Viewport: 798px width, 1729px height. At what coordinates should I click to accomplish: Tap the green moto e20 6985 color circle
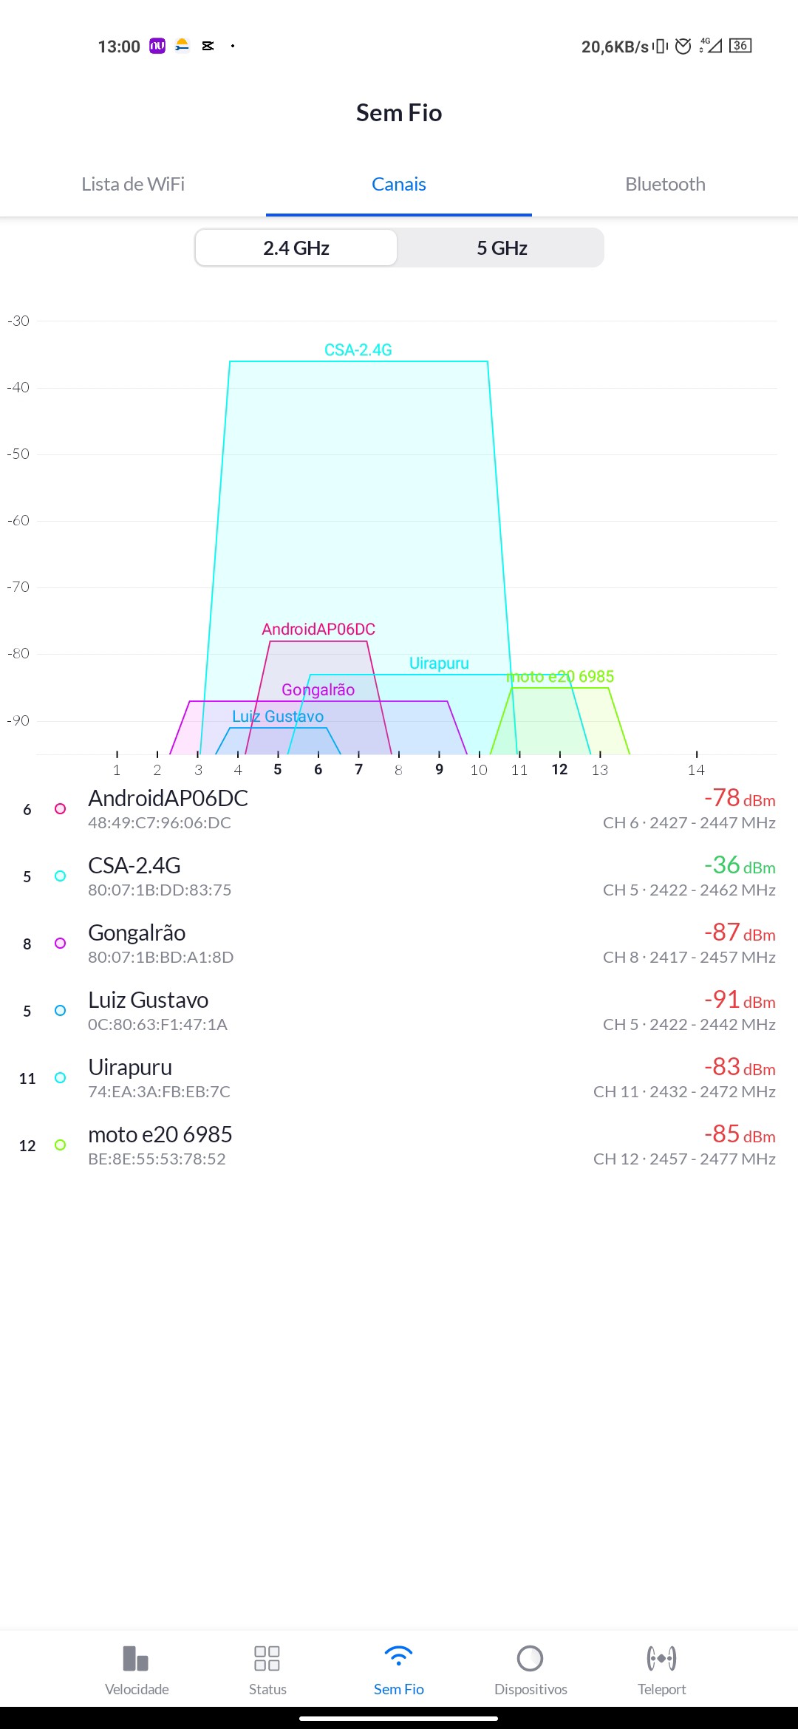point(61,1145)
